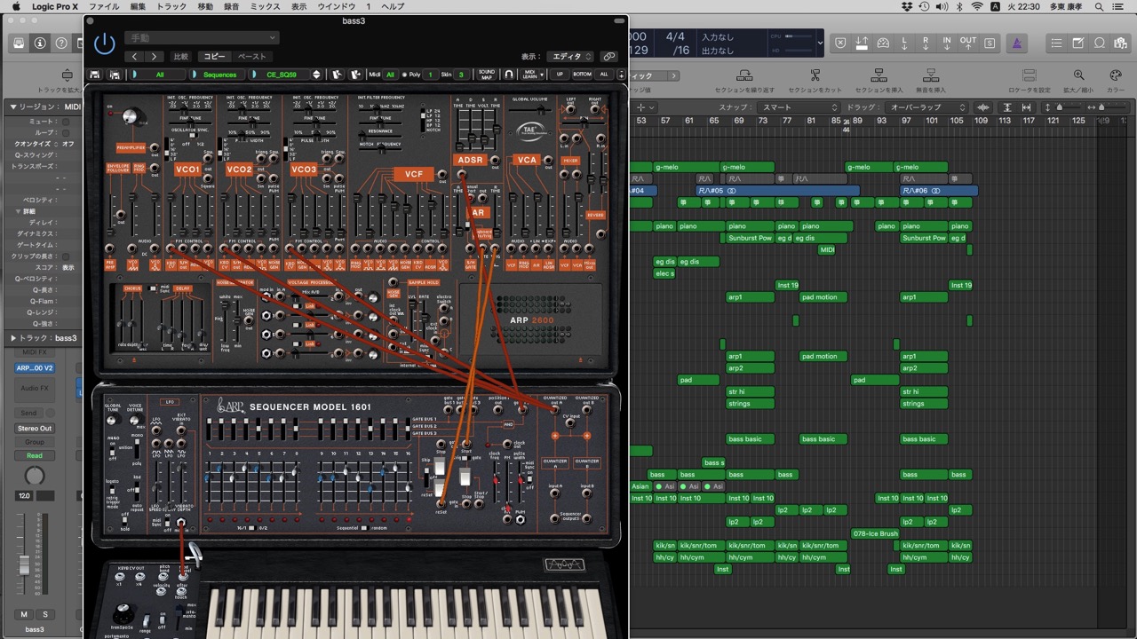Screen dimensions: 1137x639
Task: Open the loop browser icon
Action: click(x=1100, y=43)
